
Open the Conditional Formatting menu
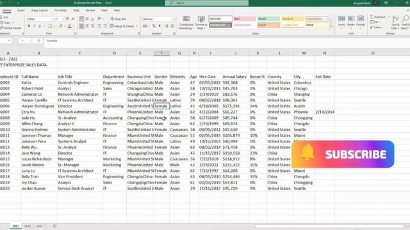point(186,23)
